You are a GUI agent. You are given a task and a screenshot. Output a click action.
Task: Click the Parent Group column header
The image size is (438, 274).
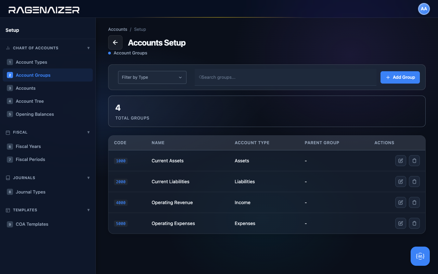tap(322, 143)
